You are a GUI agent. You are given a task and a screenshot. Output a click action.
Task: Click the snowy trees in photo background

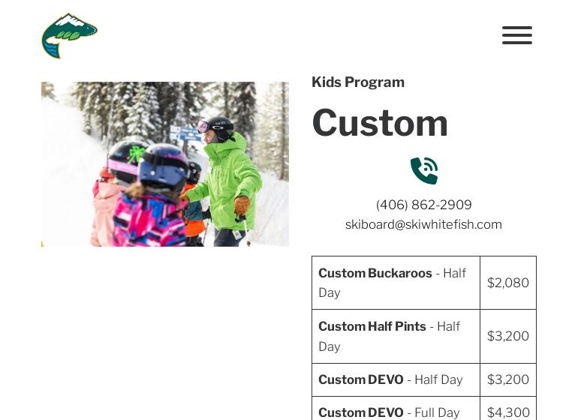click(x=147, y=106)
